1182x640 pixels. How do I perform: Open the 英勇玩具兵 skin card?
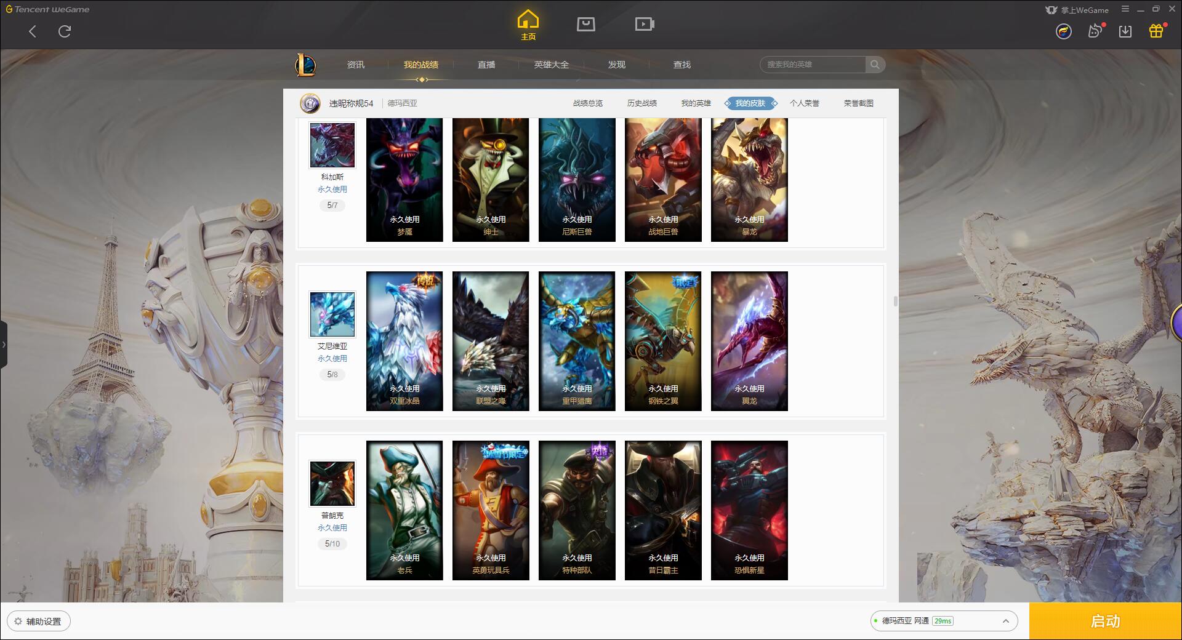click(x=491, y=510)
